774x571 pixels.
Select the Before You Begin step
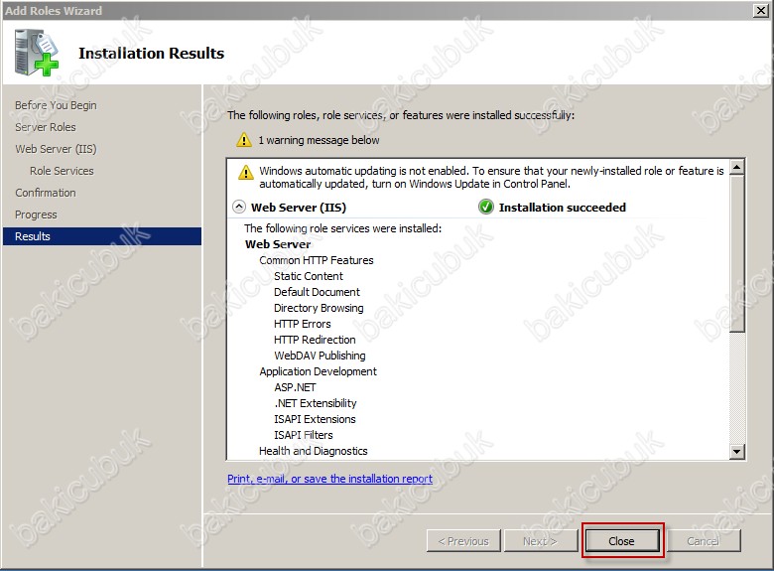pyautogui.click(x=56, y=105)
